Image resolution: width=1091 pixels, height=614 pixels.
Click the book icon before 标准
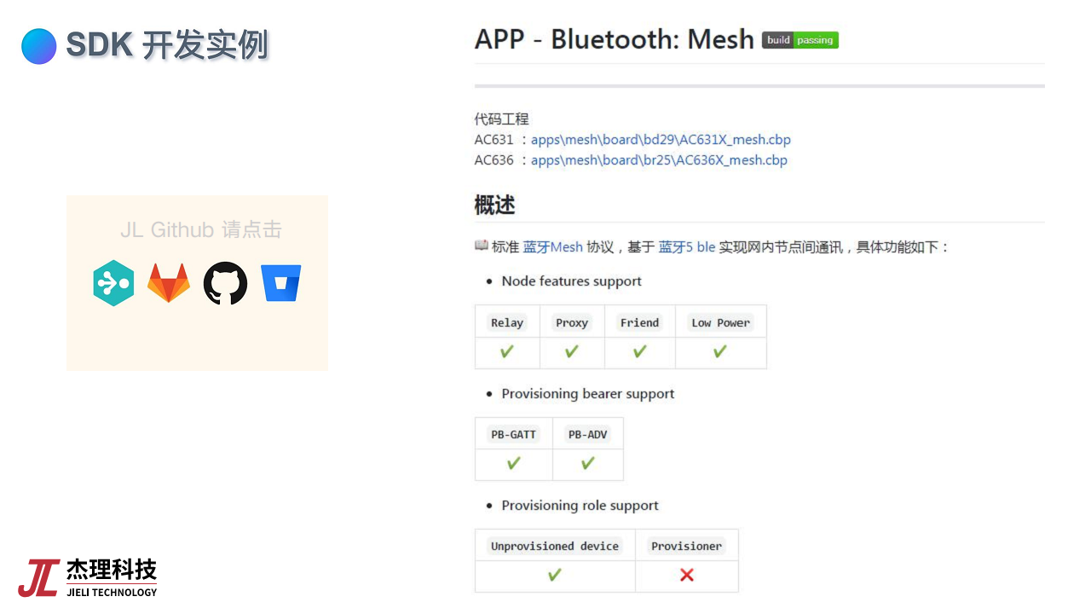point(482,246)
